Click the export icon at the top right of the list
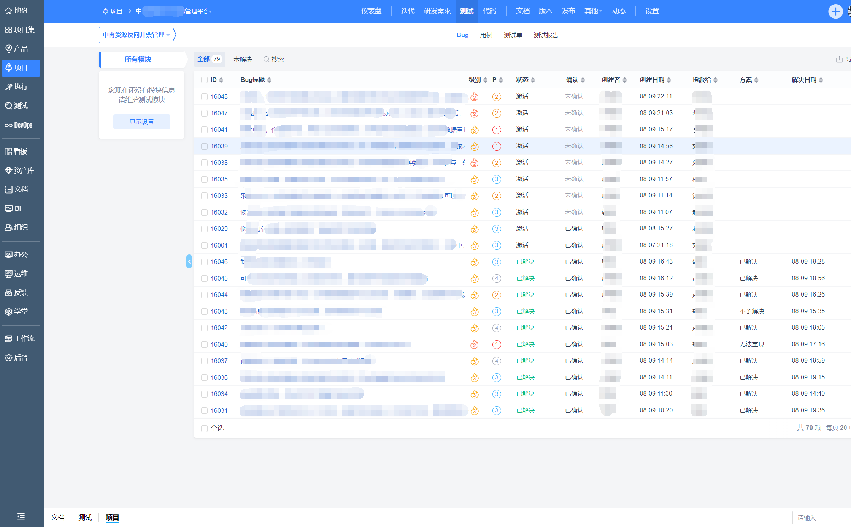 (x=839, y=59)
